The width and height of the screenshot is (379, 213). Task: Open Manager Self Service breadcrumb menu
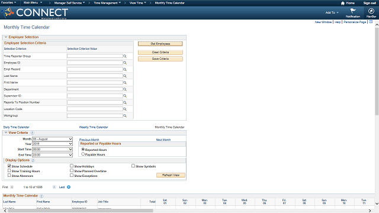(x=69, y=3)
